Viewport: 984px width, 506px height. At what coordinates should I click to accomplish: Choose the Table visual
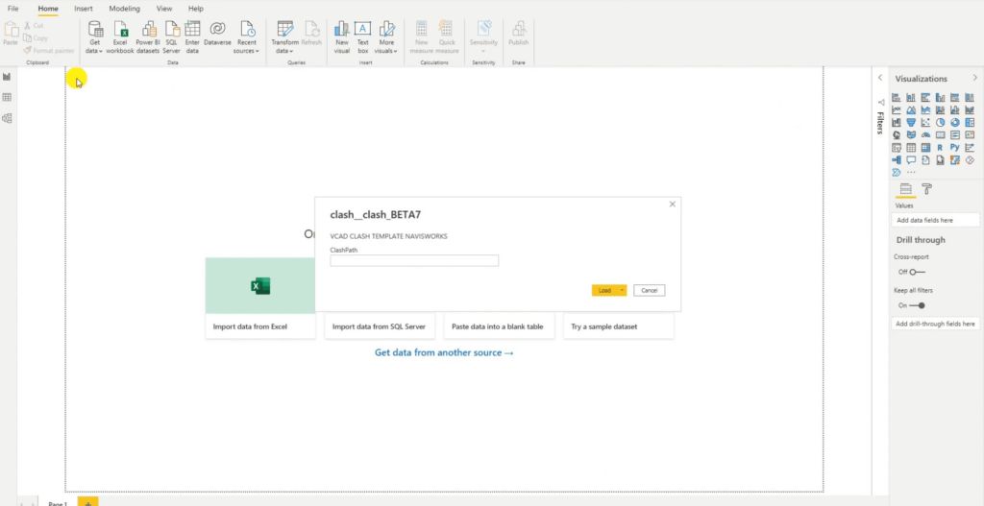tap(911, 147)
